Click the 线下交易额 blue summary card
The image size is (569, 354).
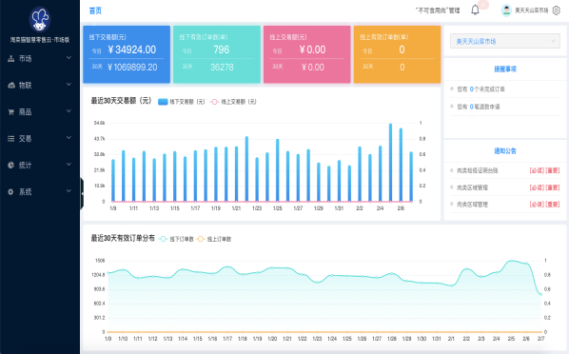tap(127, 54)
